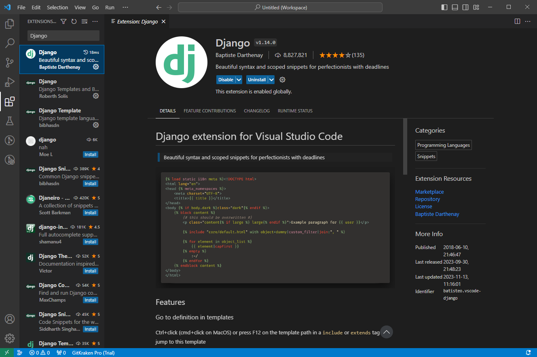Switch to Feature Contributions tab

pyautogui.click(x=209, y=111)
